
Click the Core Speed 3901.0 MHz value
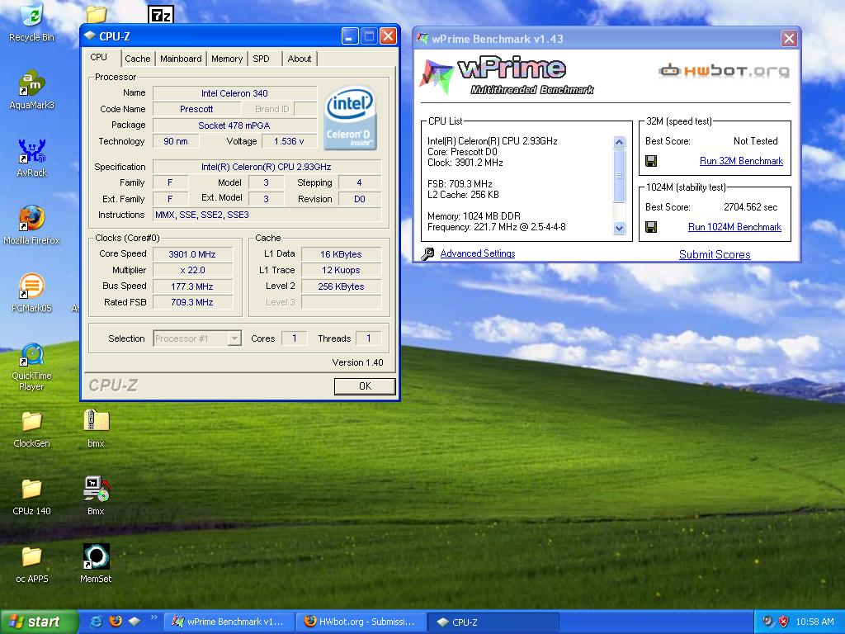pos(192,254)
